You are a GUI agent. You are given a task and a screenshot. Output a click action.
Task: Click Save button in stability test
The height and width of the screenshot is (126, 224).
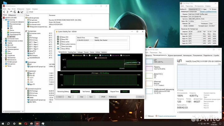click(x=91, y=97)
